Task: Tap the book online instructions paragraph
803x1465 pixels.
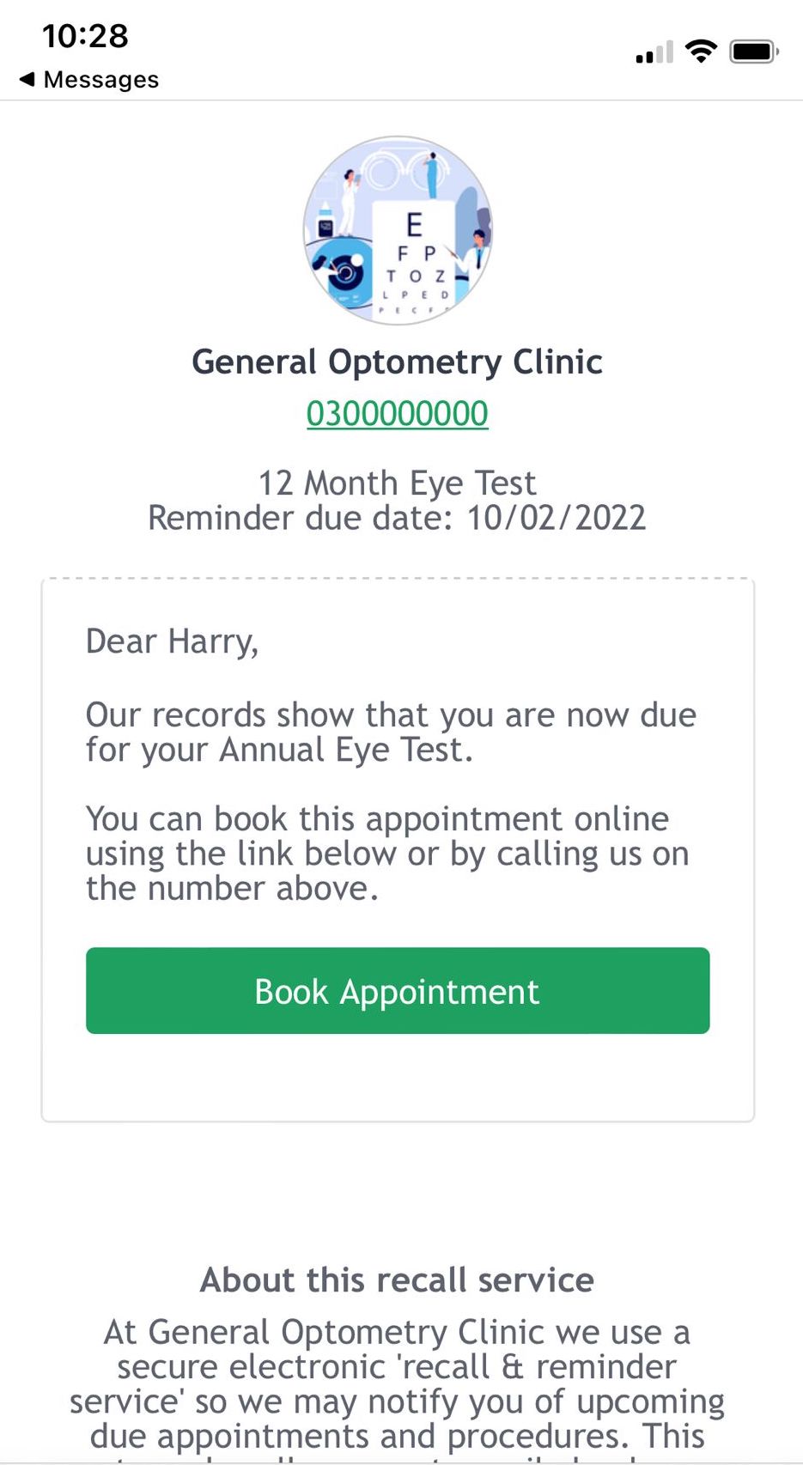Action: coord(387,854)
